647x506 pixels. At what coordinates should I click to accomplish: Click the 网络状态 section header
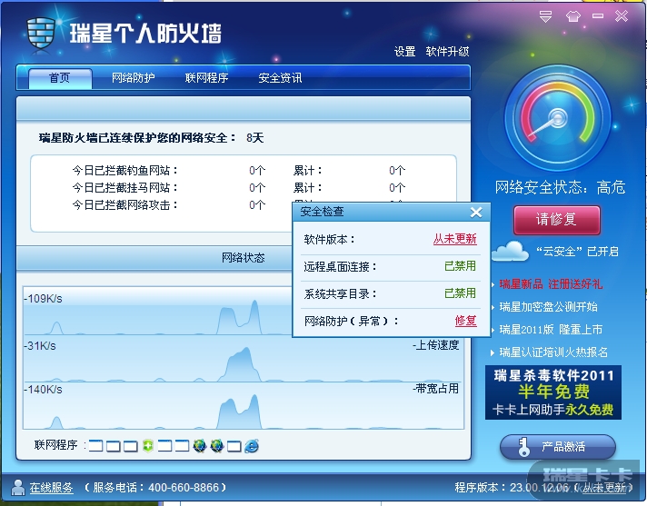[x=243, y=258]
